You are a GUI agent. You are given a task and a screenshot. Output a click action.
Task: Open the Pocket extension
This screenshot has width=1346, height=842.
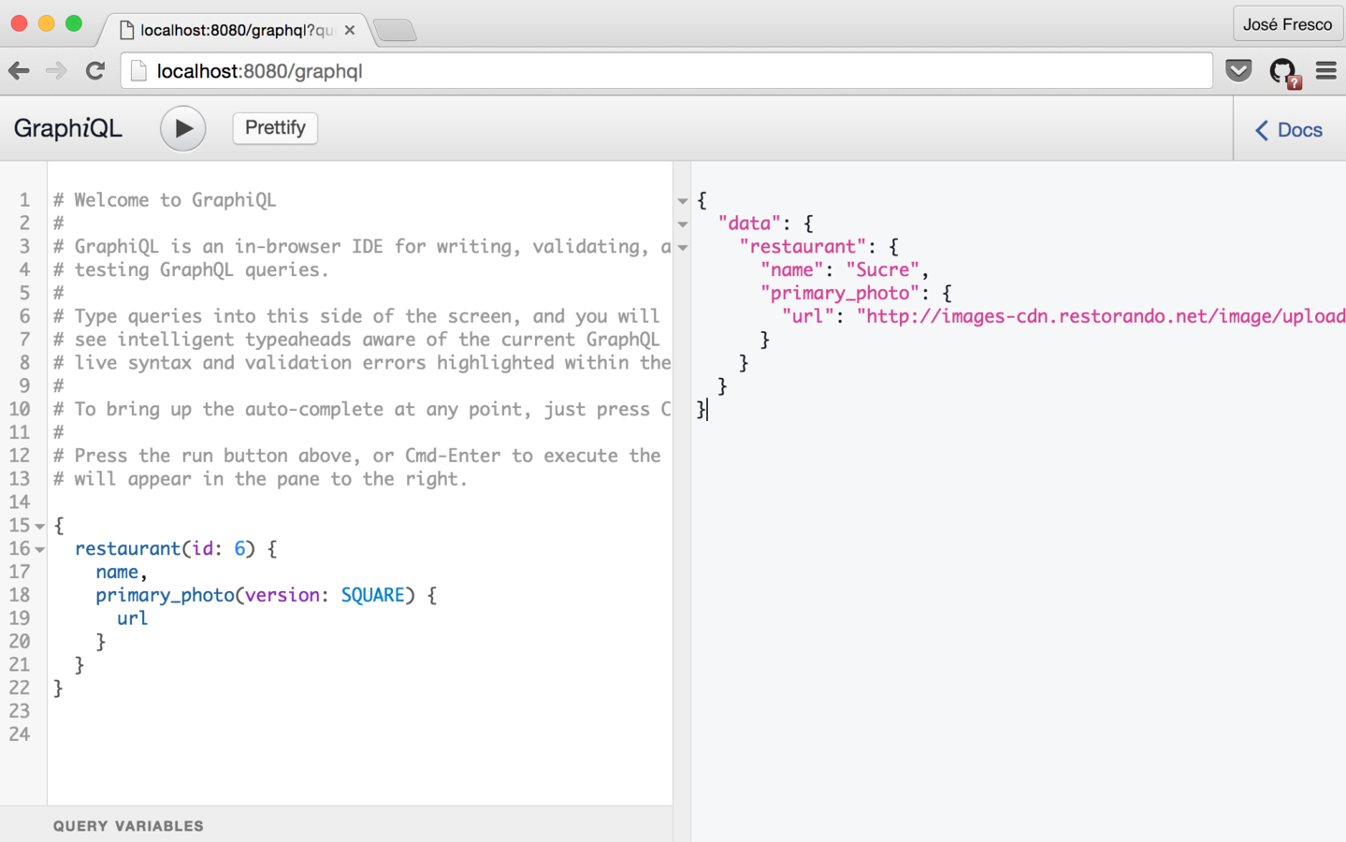1238,70
